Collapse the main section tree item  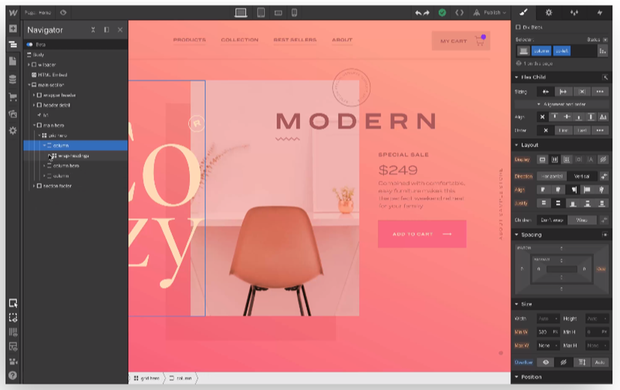click(29, 85)
